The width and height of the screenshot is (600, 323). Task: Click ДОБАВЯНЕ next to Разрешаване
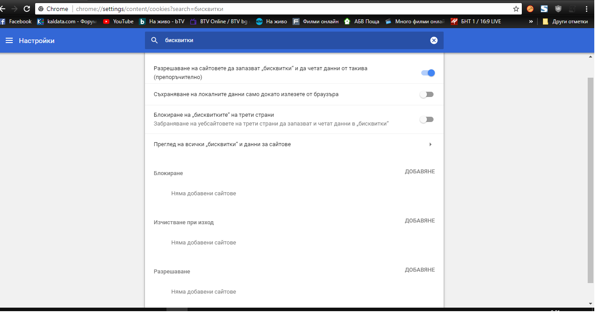(x=420, y=270)
